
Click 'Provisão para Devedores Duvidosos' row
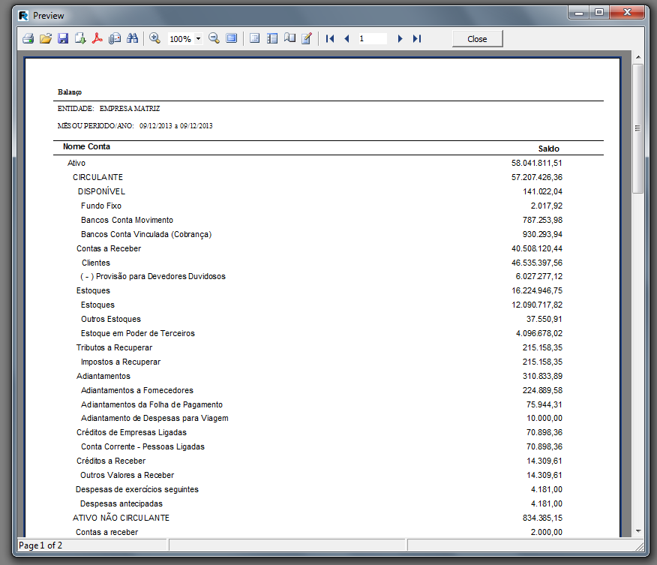(153, 276)
